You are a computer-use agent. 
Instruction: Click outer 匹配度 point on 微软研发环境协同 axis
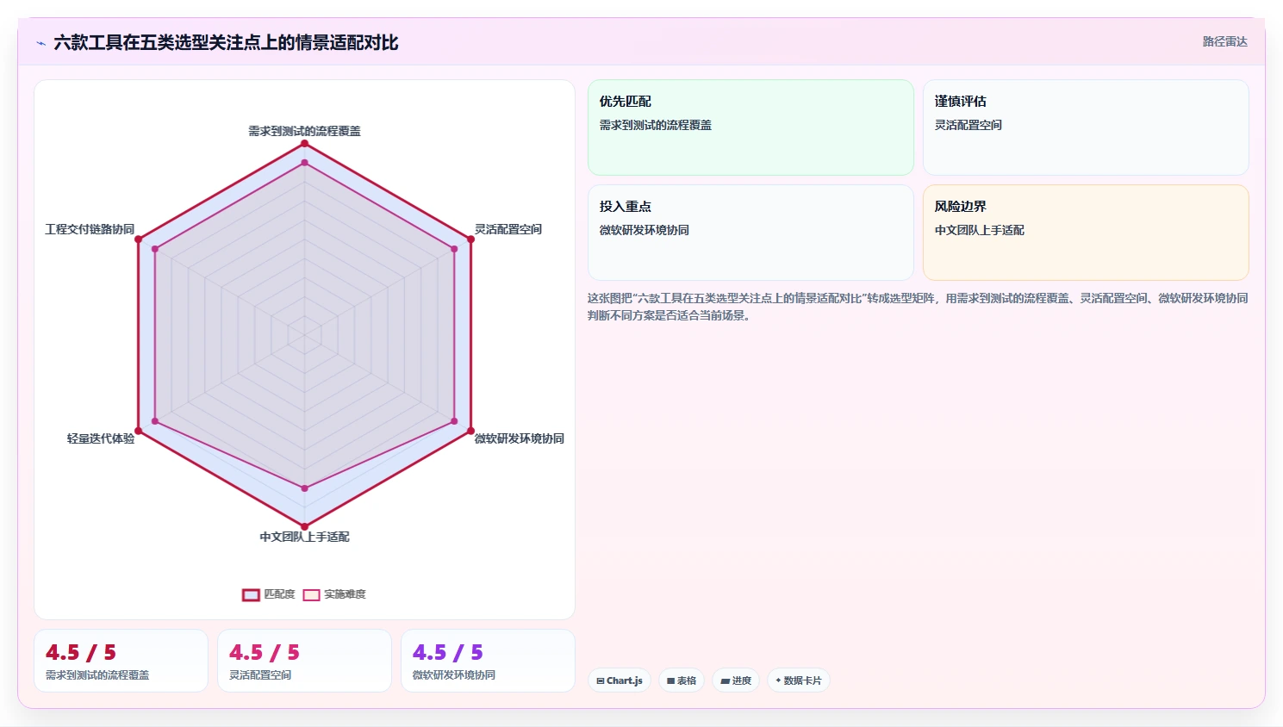(470, 431)
